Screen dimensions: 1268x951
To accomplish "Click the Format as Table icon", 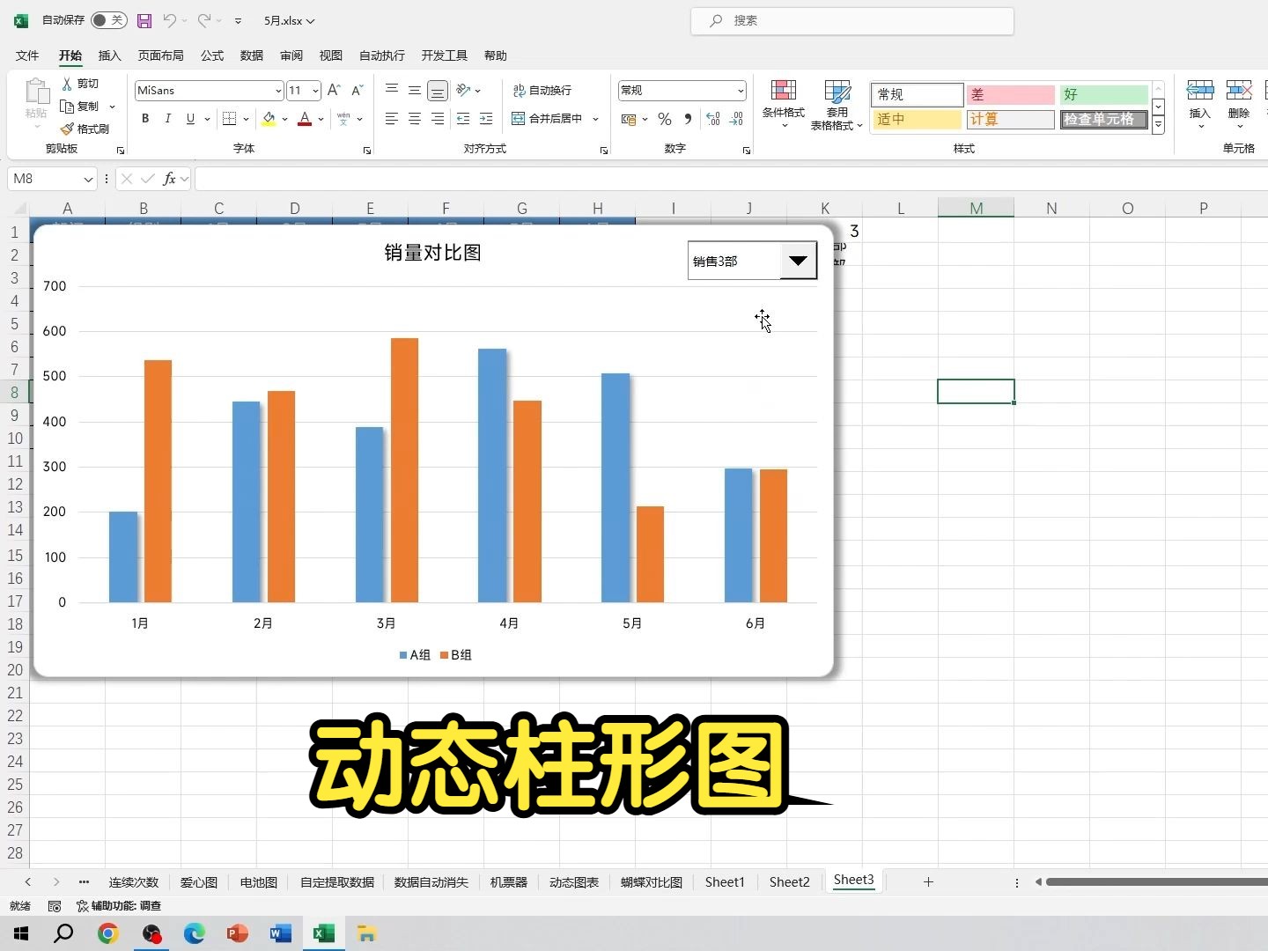I will pos(836,104).
